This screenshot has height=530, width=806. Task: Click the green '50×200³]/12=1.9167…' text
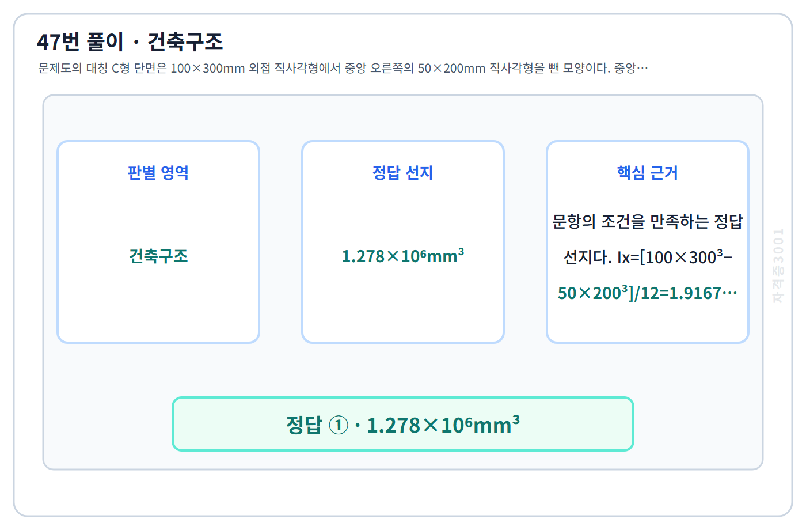point(648,293)
